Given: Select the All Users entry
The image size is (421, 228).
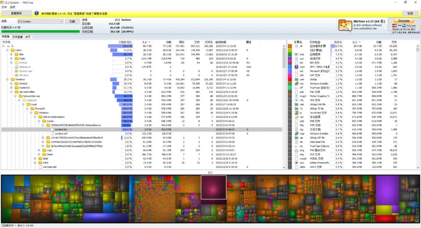Looking at the screenshot, I should 24,75.
